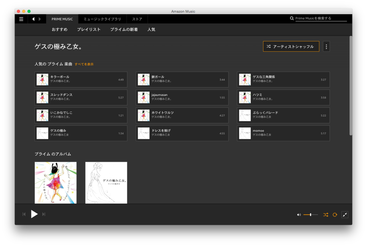
Task: Play the song スレッドダンス
Action: [81, 97]
